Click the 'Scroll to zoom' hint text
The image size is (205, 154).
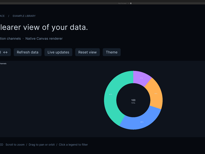[x=15, y=145]
